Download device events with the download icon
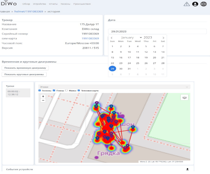210x174 pixels. point(187,169)
